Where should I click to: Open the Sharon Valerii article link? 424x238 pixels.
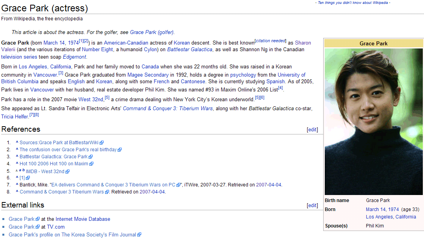(x=303, y=43)
